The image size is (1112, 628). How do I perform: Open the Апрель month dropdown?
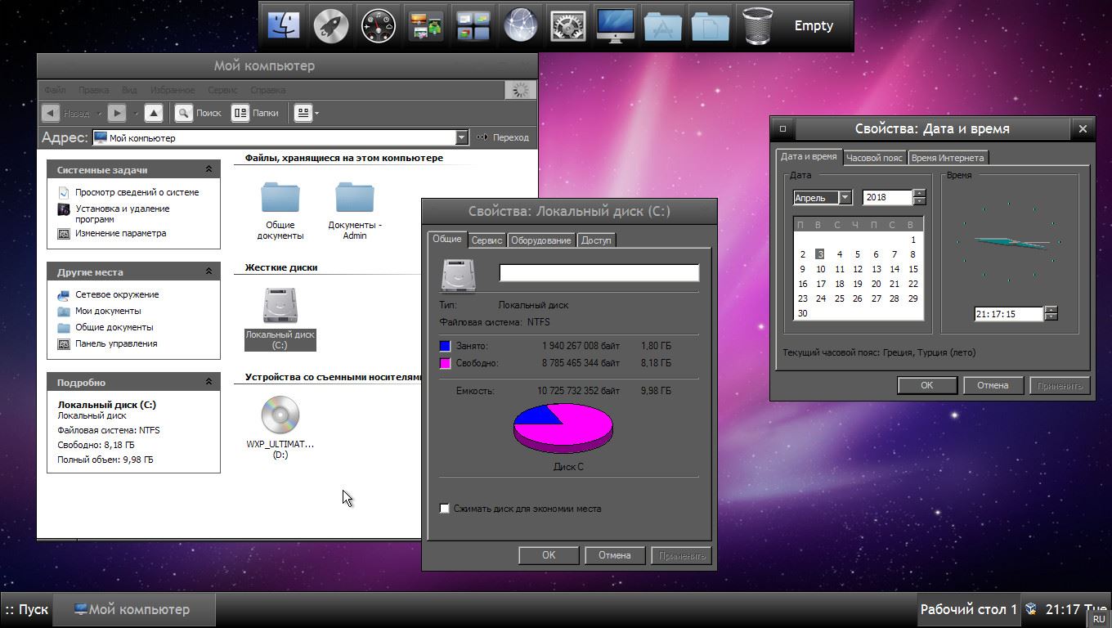coord(845,197)
